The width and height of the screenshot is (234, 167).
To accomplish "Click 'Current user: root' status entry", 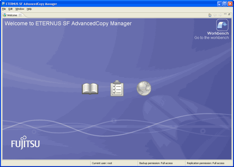I will [102, 163].
